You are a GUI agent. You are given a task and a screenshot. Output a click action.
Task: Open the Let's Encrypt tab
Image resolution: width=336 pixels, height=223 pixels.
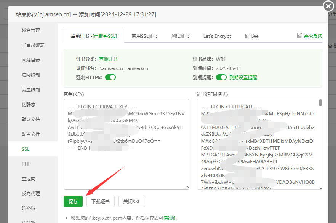click(x=217, y=36)
